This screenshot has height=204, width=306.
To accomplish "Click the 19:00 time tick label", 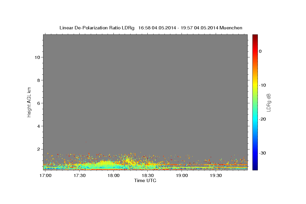I will click(x=182, y=175).
